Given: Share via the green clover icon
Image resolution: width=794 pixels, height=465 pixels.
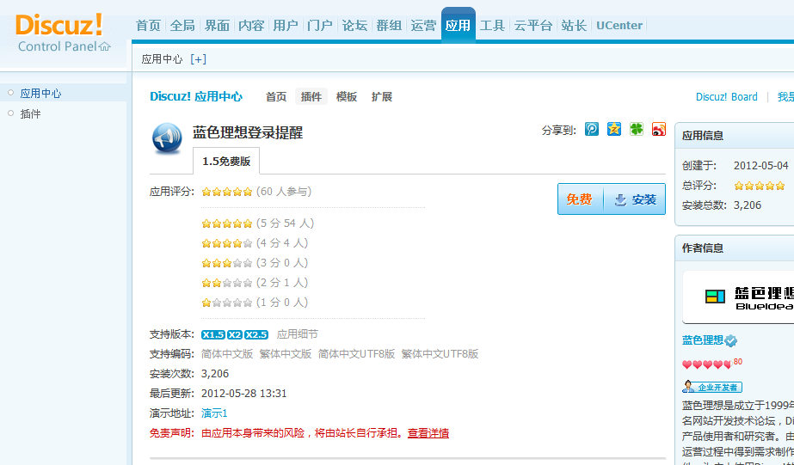Looking at the screenshot, I should point(636,129).
